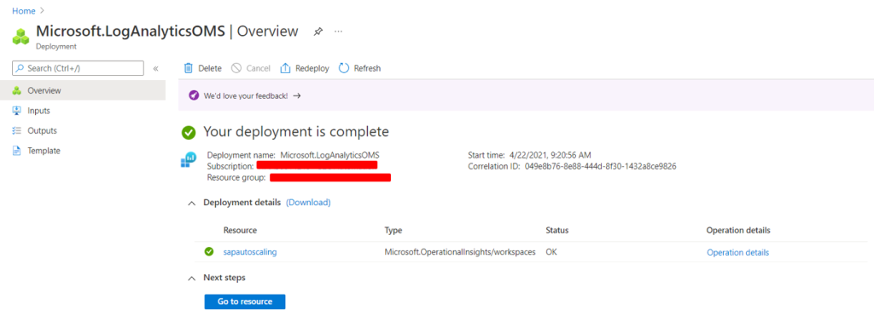Redeploy using the toolbar button
This screenshot has width=874, height=310.
pos(305,68)
